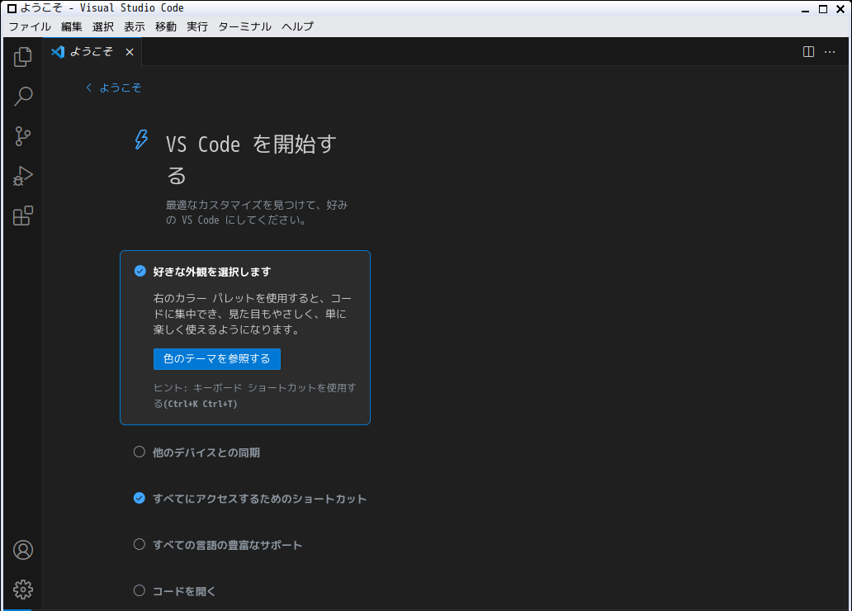Open the Extensions view
This screenshot has height=611, width=852.
pos(23,216)
